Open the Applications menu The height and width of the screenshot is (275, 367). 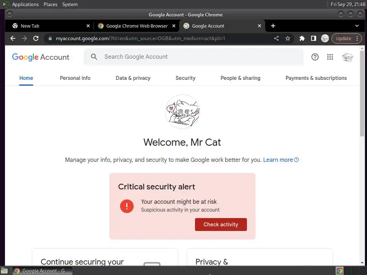[x=25, y=4]
